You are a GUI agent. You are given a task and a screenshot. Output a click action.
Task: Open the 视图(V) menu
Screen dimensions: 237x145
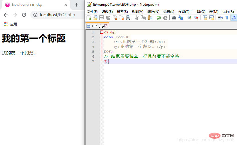[138, 12]
